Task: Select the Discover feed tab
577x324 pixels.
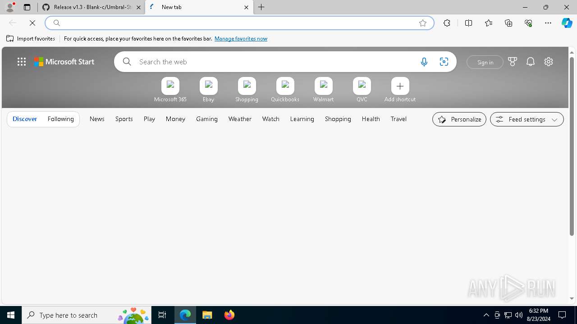Action: (x=25, y=119)
